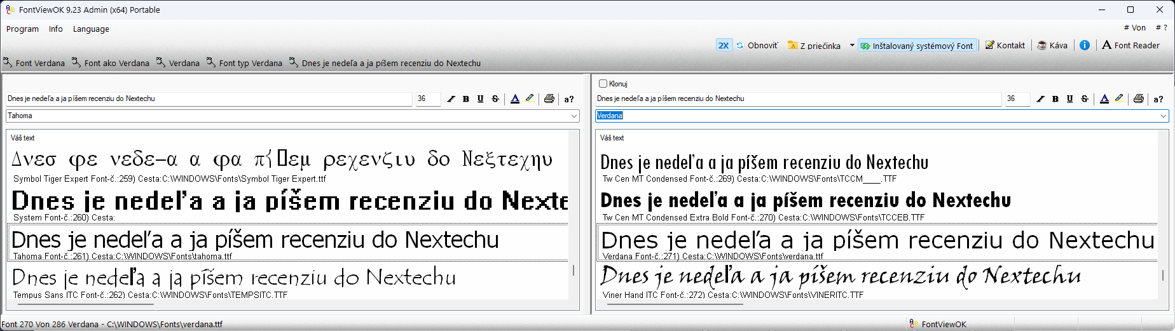Click the right pane sample text field

click(797, 99)
